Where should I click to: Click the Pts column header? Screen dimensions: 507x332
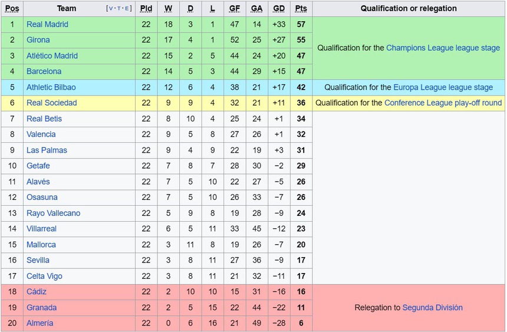pyautogui.click(x=301, y=8)
